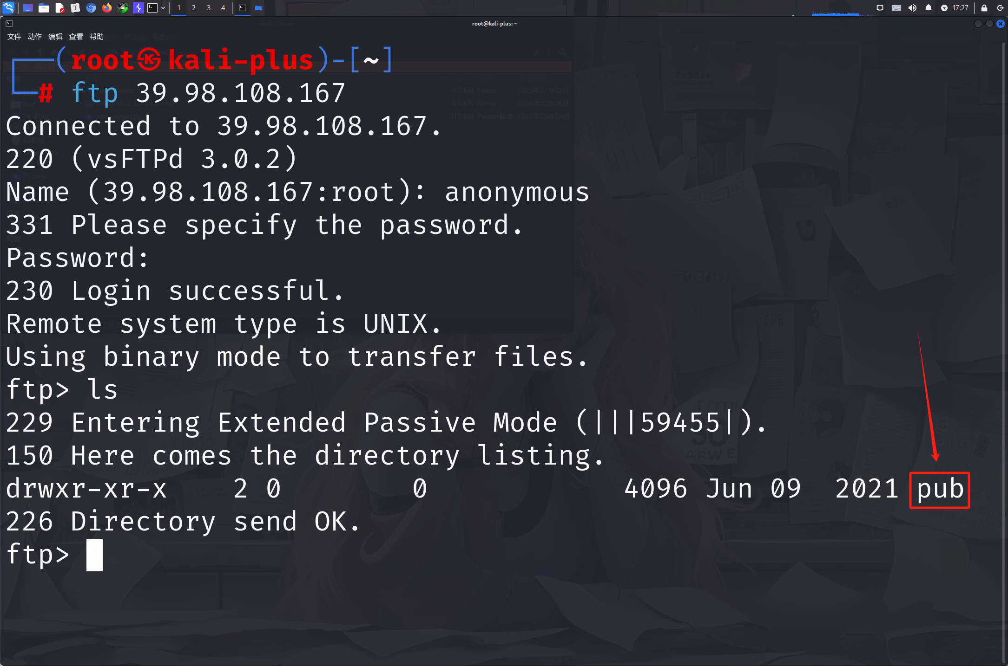The width and height of the screenshot is (1008, 666).
Task: Expand the terminal launcher dropdown arrow
Action: point(163,8)
